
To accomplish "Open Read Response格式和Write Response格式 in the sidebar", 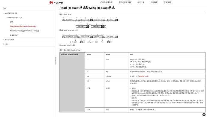I will click(x=24, y=31).
